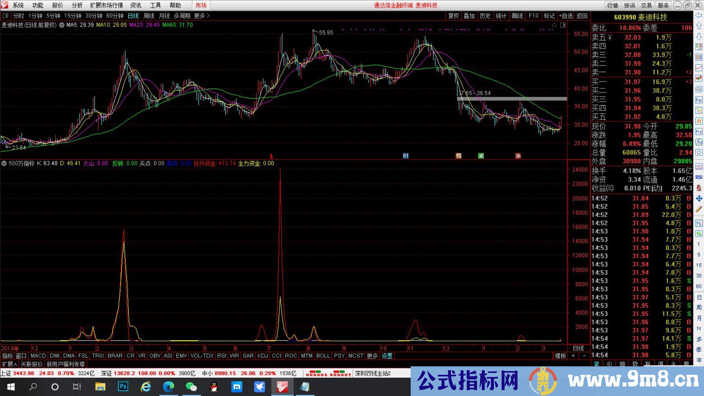The width and height of the screenshot is (704, 396).
Task: Click the 行情 button at top right
Action: [x=612, y=5]
